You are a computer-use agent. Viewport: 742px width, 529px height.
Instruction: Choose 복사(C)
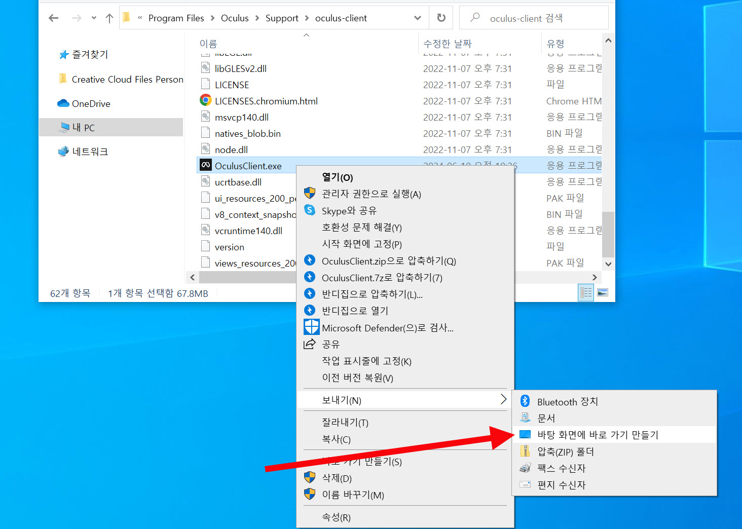pyautogui.click(x=405, y=439)
